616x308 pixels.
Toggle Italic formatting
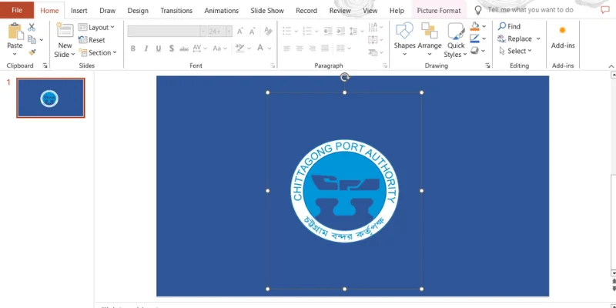coord(146,49)
